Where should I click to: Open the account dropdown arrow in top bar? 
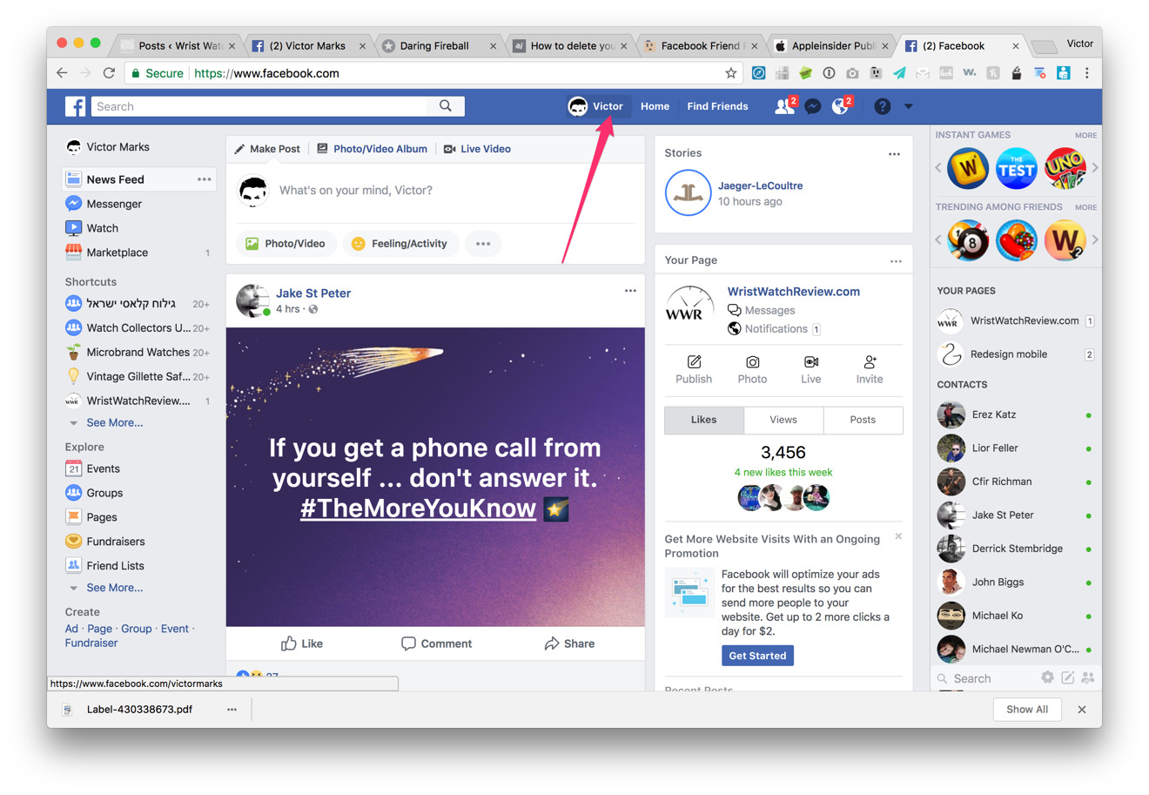908,106
